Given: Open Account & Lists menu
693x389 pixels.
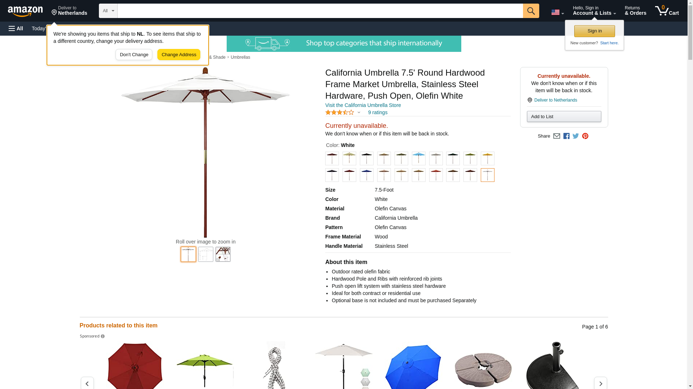Looking at the screenshot, I should coord(594,10).
